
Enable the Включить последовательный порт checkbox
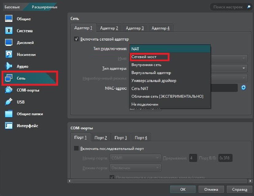click(x=76, y=148)
